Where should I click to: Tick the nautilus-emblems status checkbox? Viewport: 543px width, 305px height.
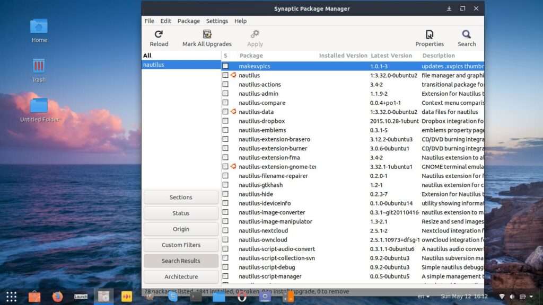225,130
